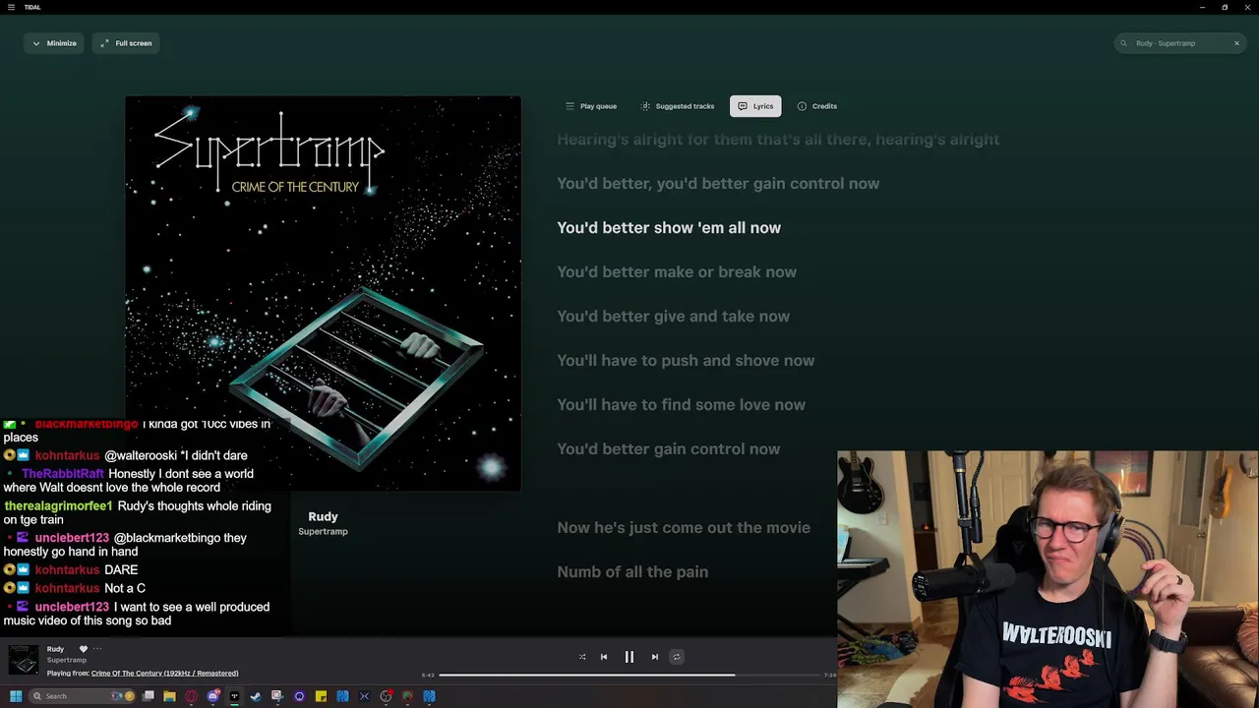Open Task View on the taskbar
This screenshot has width=1259, height=708.
point(149,696)
